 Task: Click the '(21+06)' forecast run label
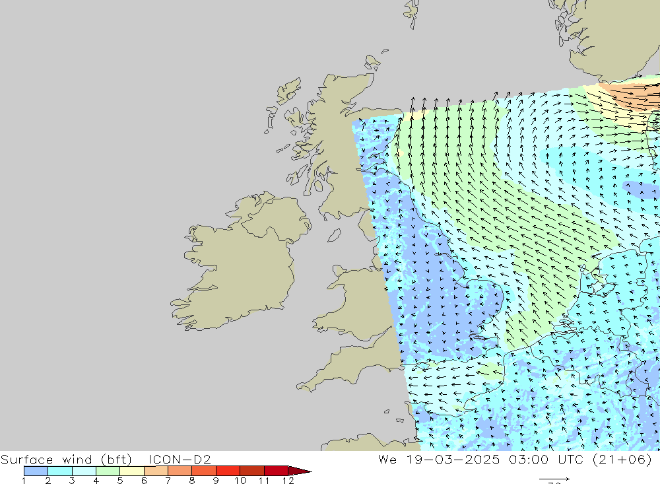click(x=622, y=459)
